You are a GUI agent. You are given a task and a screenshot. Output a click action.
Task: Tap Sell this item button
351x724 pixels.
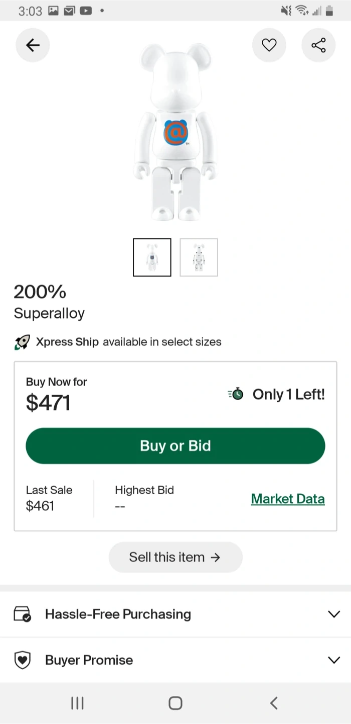coord(175,557)
